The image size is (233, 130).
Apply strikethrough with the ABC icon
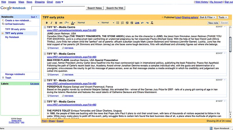[61, 23]
